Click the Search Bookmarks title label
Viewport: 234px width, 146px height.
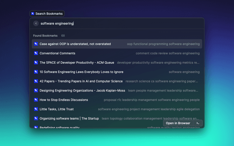click(49, 14)
